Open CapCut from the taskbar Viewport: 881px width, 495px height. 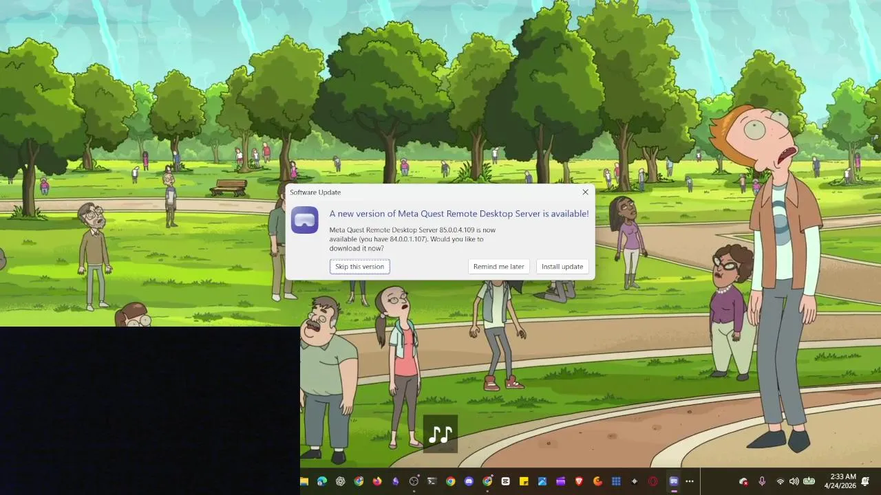click(506, 481)
